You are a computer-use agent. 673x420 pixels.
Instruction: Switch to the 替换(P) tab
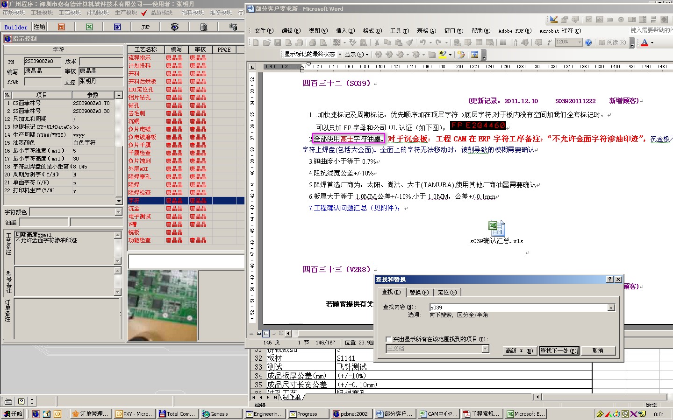pos(419,293)
